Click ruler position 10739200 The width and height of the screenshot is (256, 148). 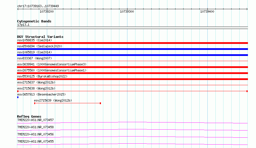point(47,11)
